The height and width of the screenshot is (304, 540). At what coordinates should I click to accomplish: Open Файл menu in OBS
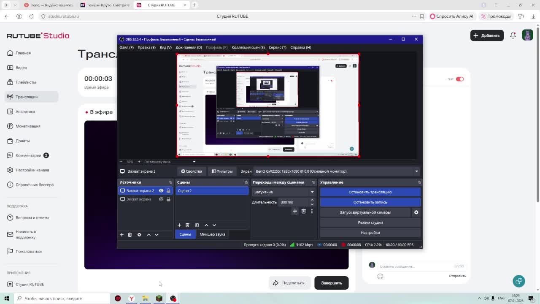click(126, 47)
